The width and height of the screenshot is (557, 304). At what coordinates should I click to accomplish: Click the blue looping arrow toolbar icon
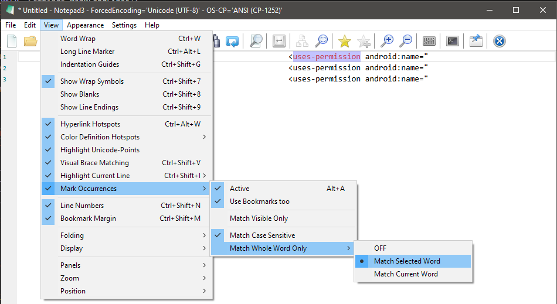[x=232, y=41]
